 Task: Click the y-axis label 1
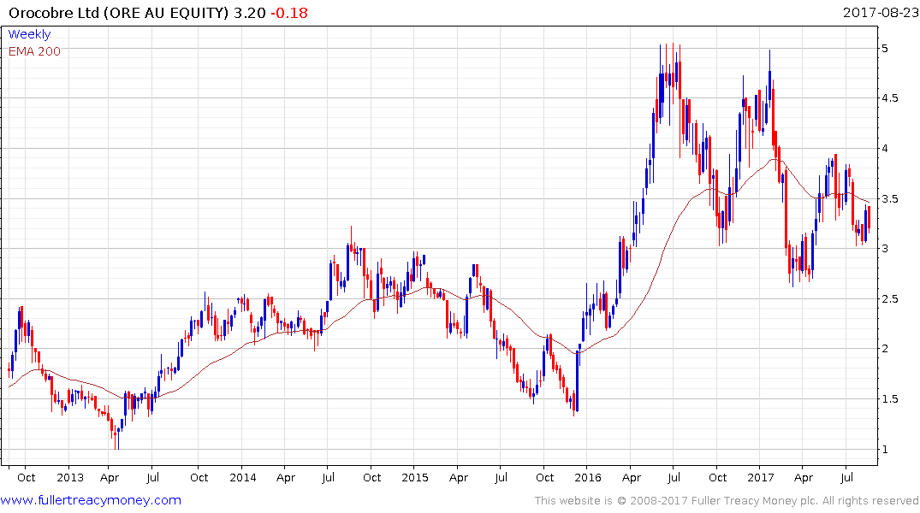pyautogui.click(x=886, y=450)
